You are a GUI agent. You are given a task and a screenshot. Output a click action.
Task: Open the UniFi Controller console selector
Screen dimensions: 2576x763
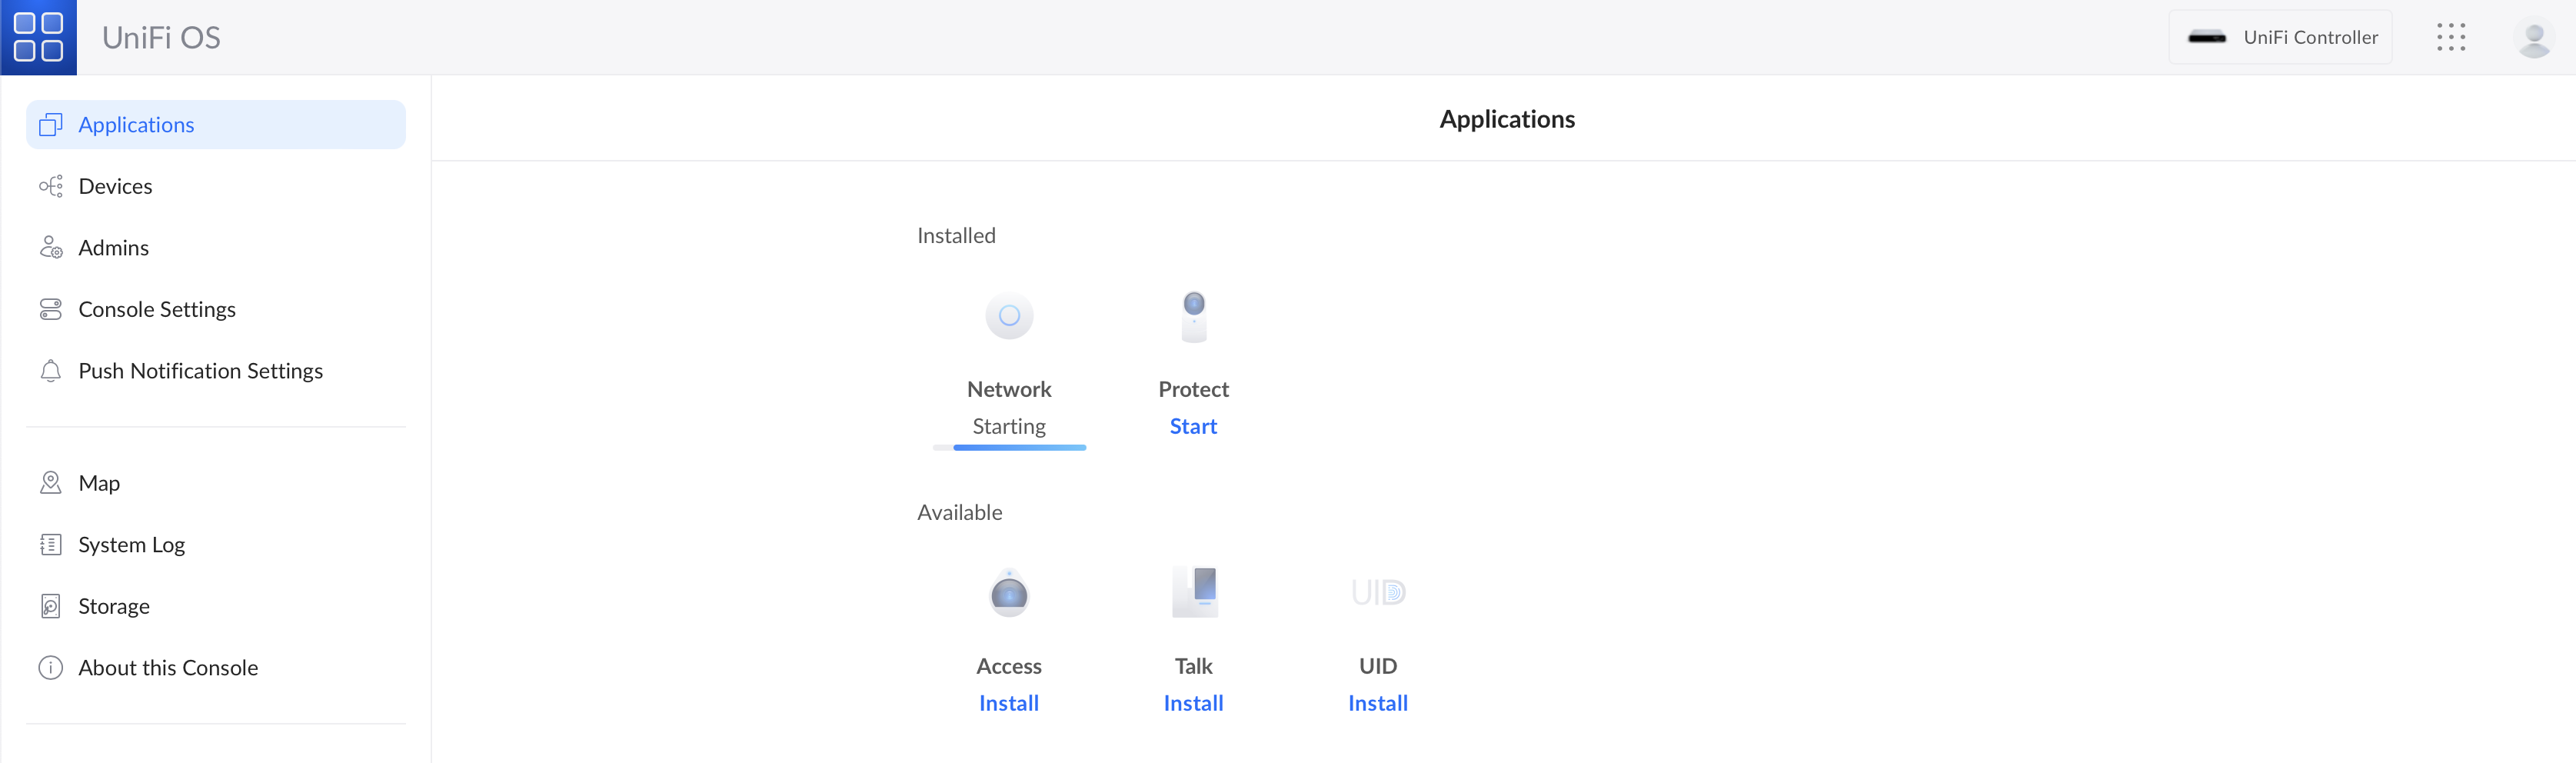click(2280, 37)
